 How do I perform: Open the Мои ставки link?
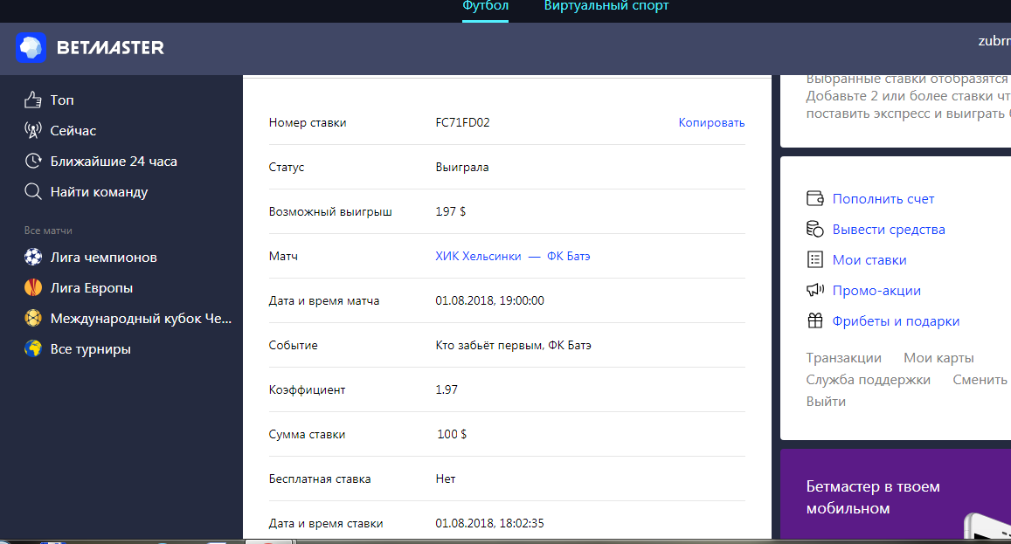pos(869,260)
